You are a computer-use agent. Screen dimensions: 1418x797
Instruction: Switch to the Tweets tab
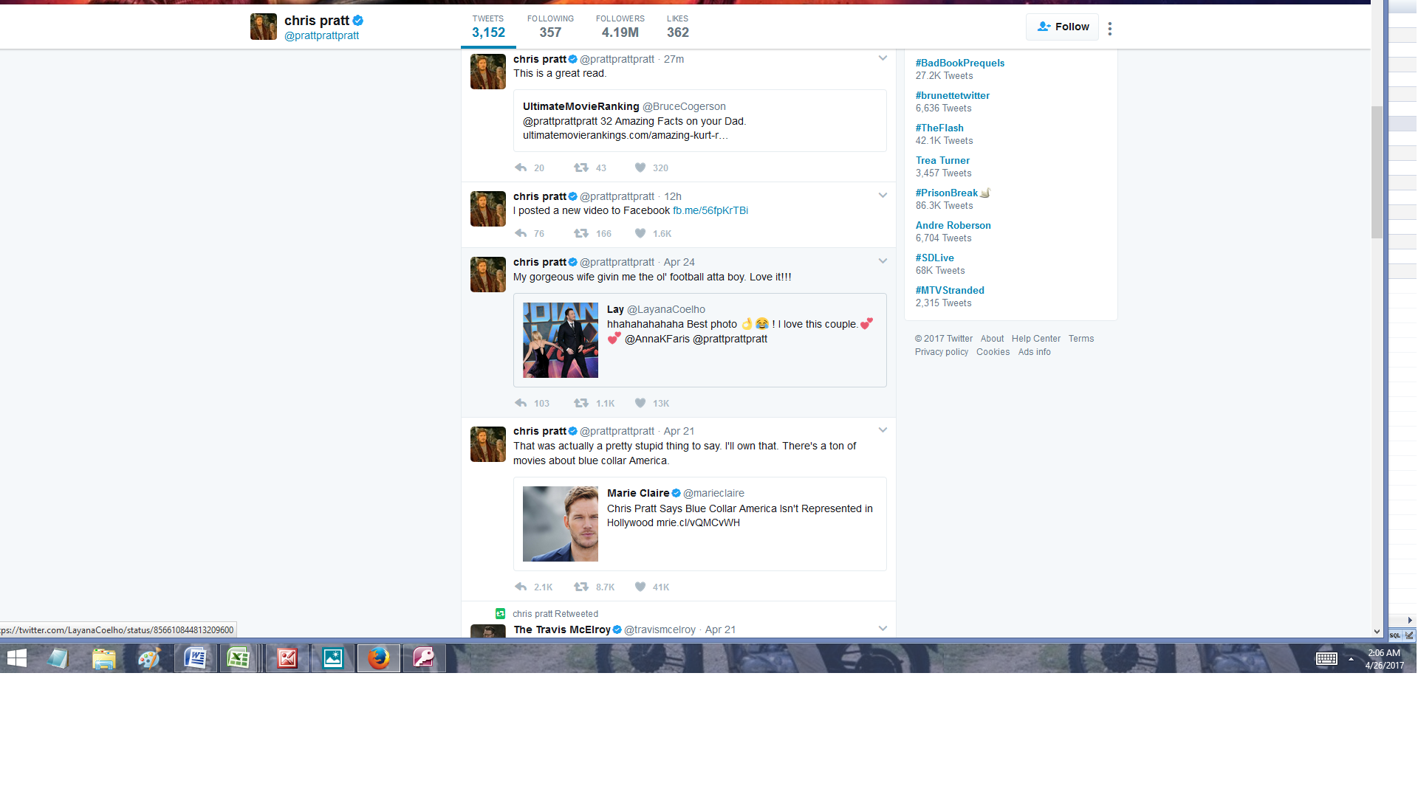tap(488, 27)
